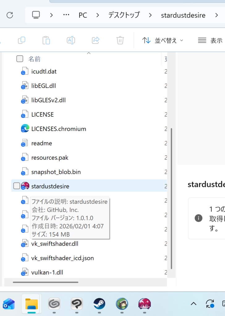Click the Paste toolbar icon
The height and width of the screenshot is (316, 225).
[46, 40]
